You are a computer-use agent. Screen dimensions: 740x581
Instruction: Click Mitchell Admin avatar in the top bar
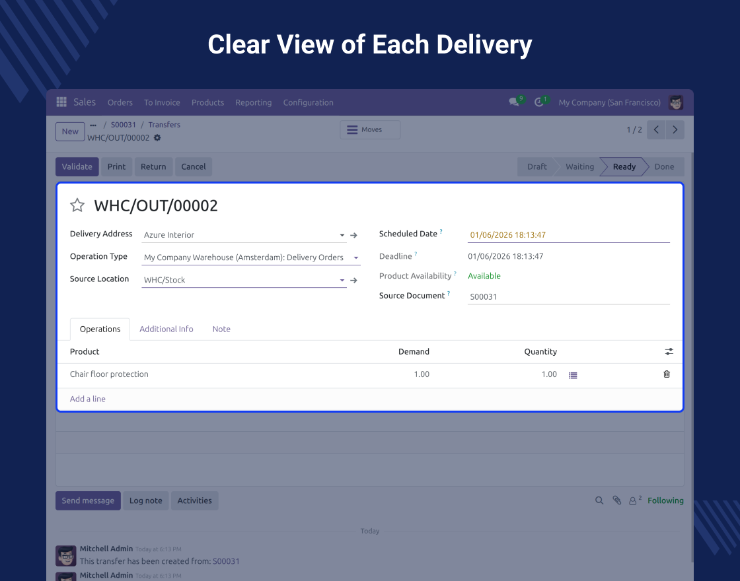(676, 102)
